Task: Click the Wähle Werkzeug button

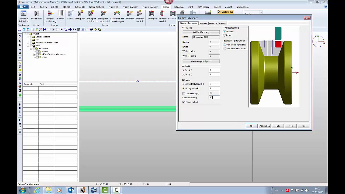Action: coord(201,32)
